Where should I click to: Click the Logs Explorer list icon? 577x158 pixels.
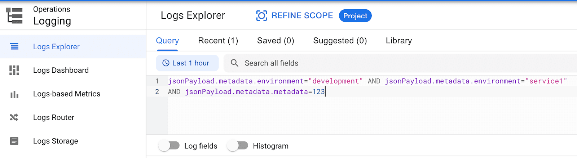[14, 46]
